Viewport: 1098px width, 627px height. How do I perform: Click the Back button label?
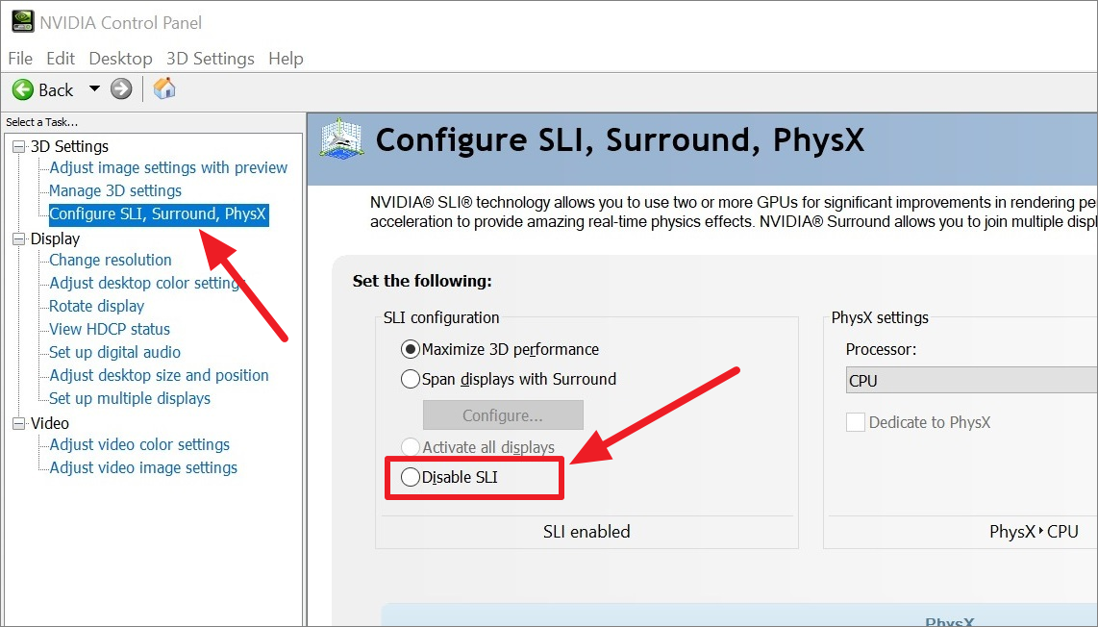[56, 90]
